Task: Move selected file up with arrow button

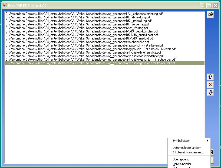Action: click(210, 77)
